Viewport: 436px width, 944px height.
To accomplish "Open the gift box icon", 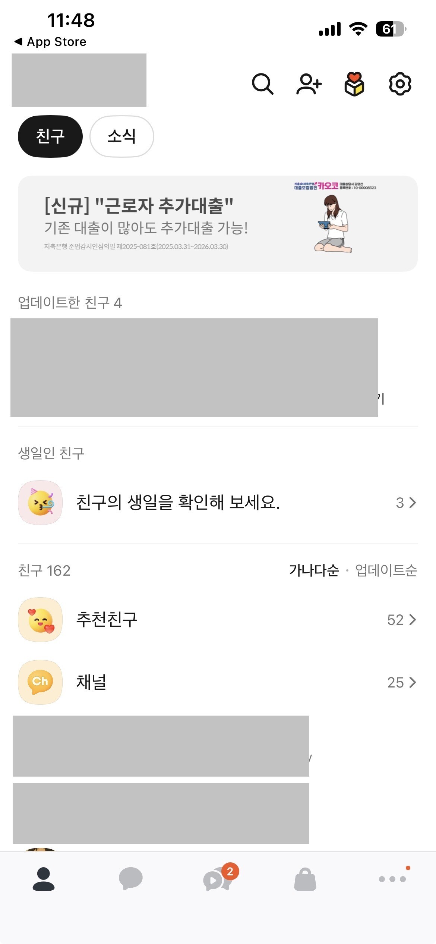I will click(354, 84).
